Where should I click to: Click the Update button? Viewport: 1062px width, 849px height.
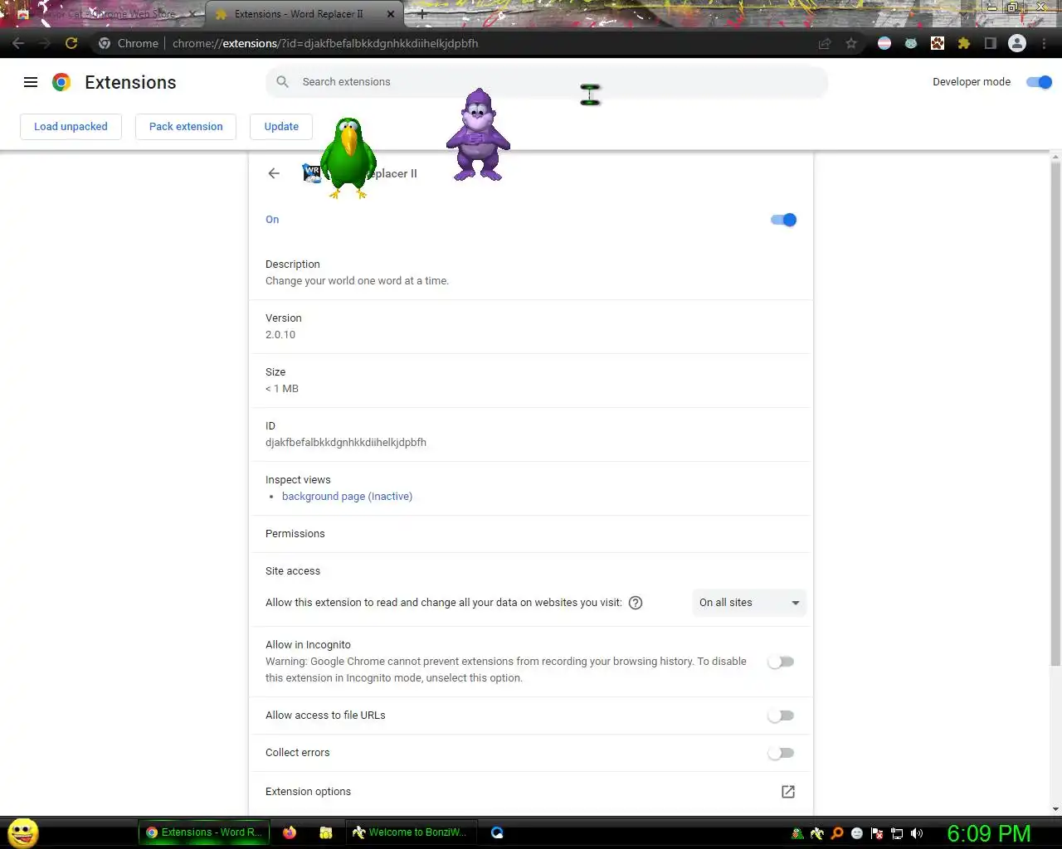click(281, 127)
